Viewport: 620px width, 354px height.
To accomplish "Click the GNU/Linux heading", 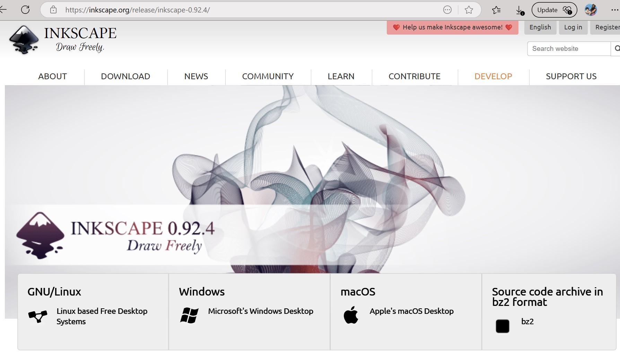I will click(54, 292).
